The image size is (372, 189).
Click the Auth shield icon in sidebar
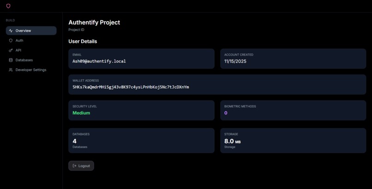[x=11, y=41]
